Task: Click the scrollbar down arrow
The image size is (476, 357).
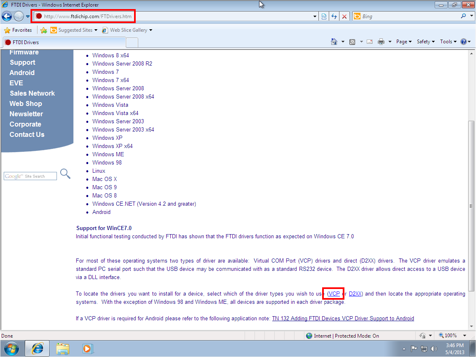Action: point(471,326)
